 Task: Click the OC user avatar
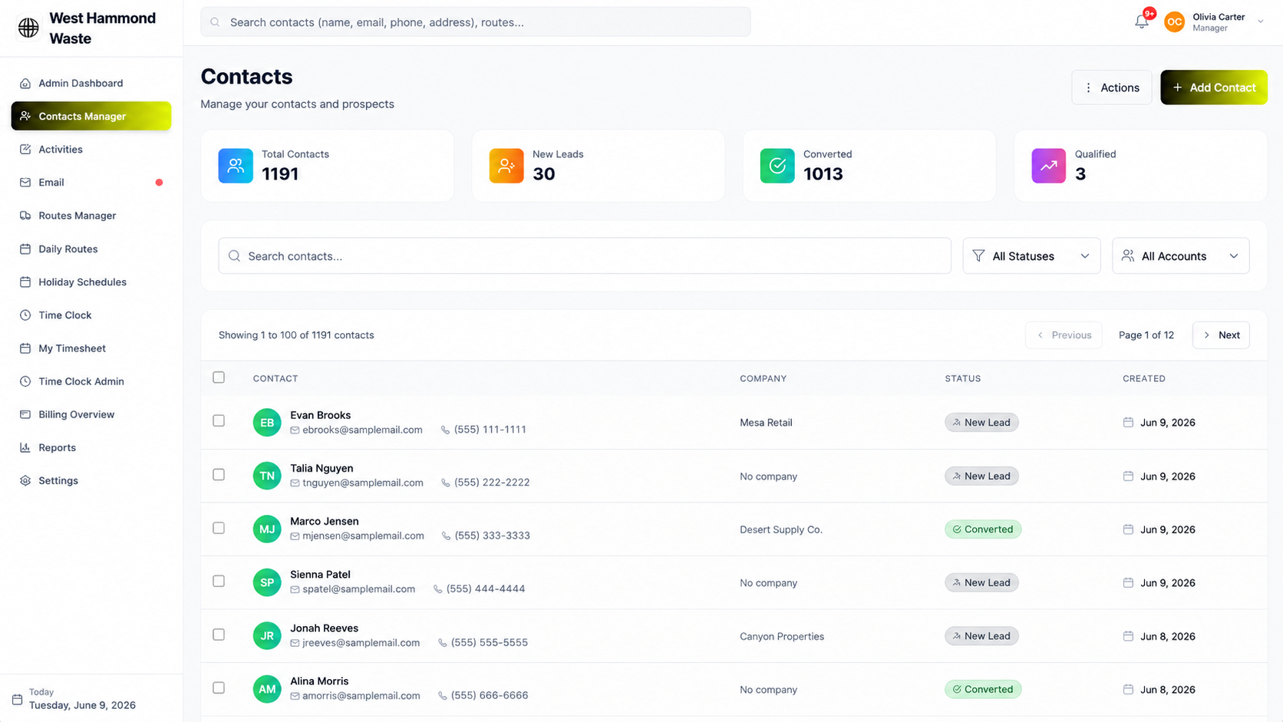click(1174, 22)
